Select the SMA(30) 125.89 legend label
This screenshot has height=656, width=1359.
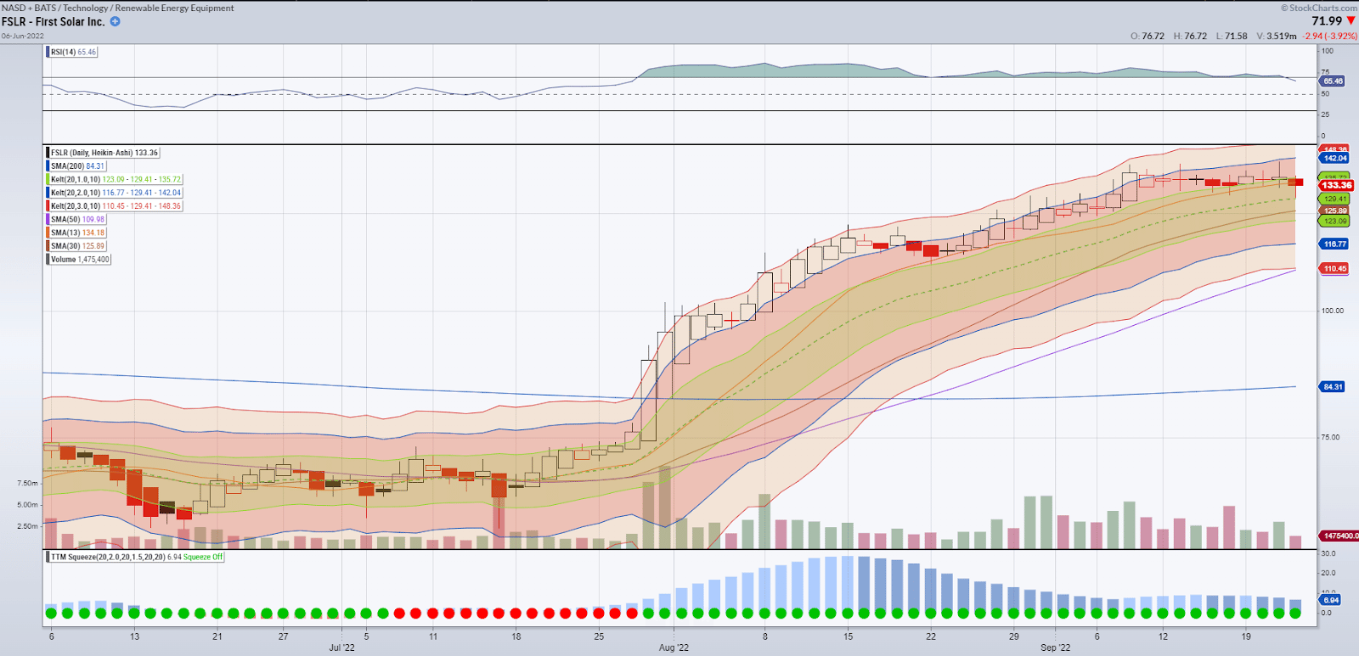click(77, 246)
